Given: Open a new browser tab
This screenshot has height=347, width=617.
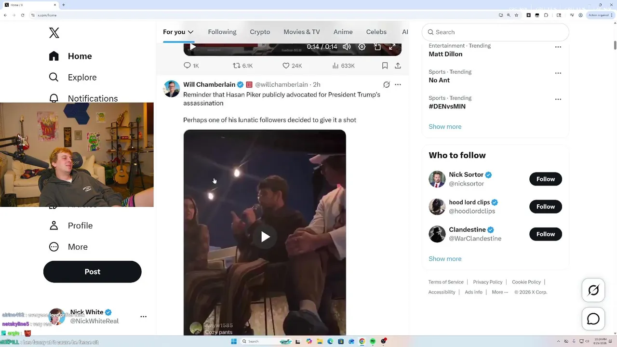Looking at the screenshot, I should coord(64,5).
